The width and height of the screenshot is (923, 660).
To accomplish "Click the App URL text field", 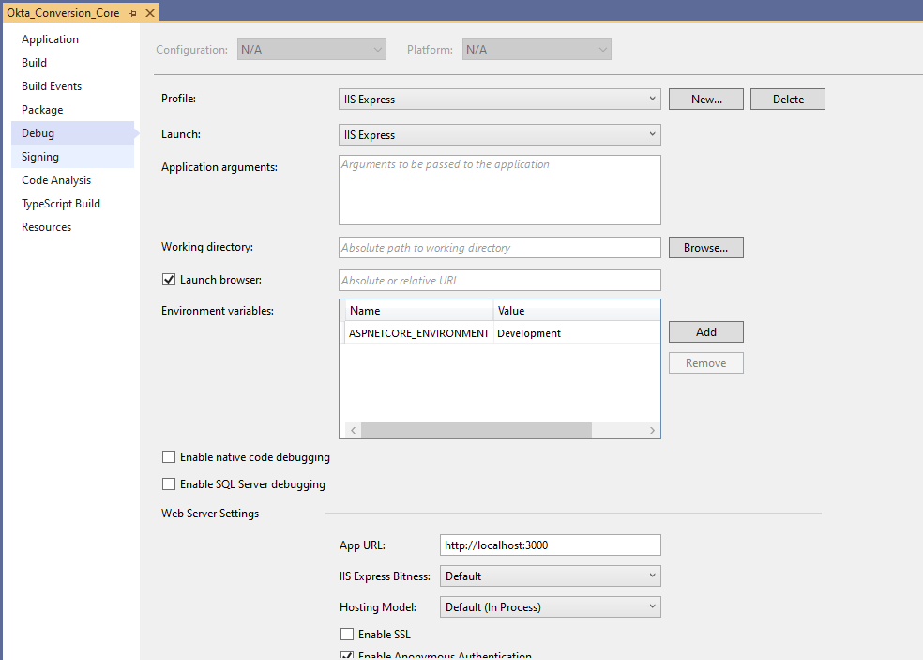I will [x=550, y=545].
